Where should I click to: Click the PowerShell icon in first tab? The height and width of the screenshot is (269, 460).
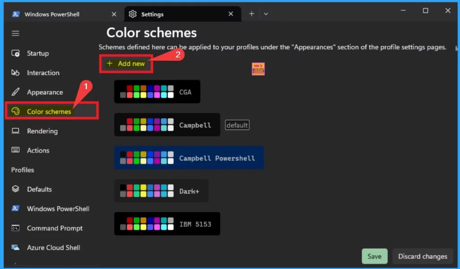[x=16, y=14]
